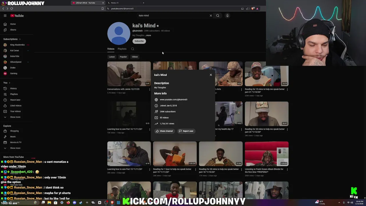Select the Latest filter chip
The image size is (366, 206).
pos(112,57)
